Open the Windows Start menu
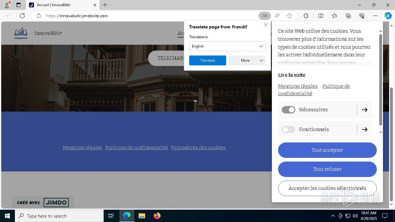This screenshot has height=222, width=395. click(x=7, y=216)
